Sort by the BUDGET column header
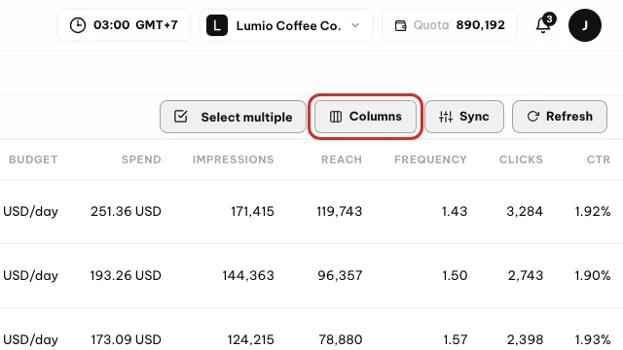The height and width of the screenshot is (350, 623). [33, 159]
